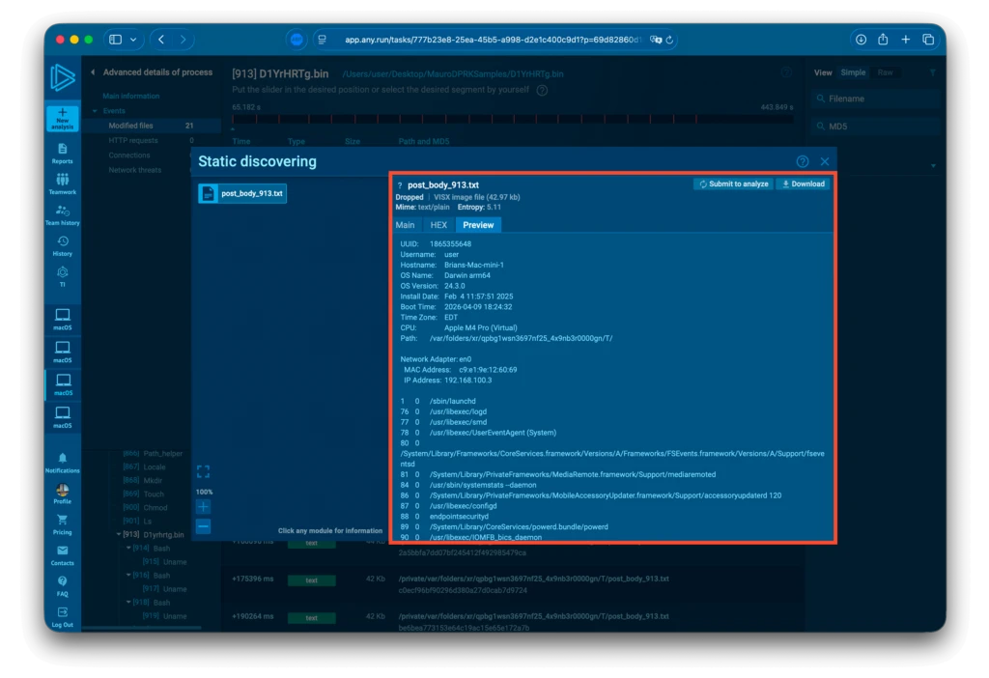Screen dimensions: 989x678
Task: Zoom in with the plus button
Action: (203, 507)
